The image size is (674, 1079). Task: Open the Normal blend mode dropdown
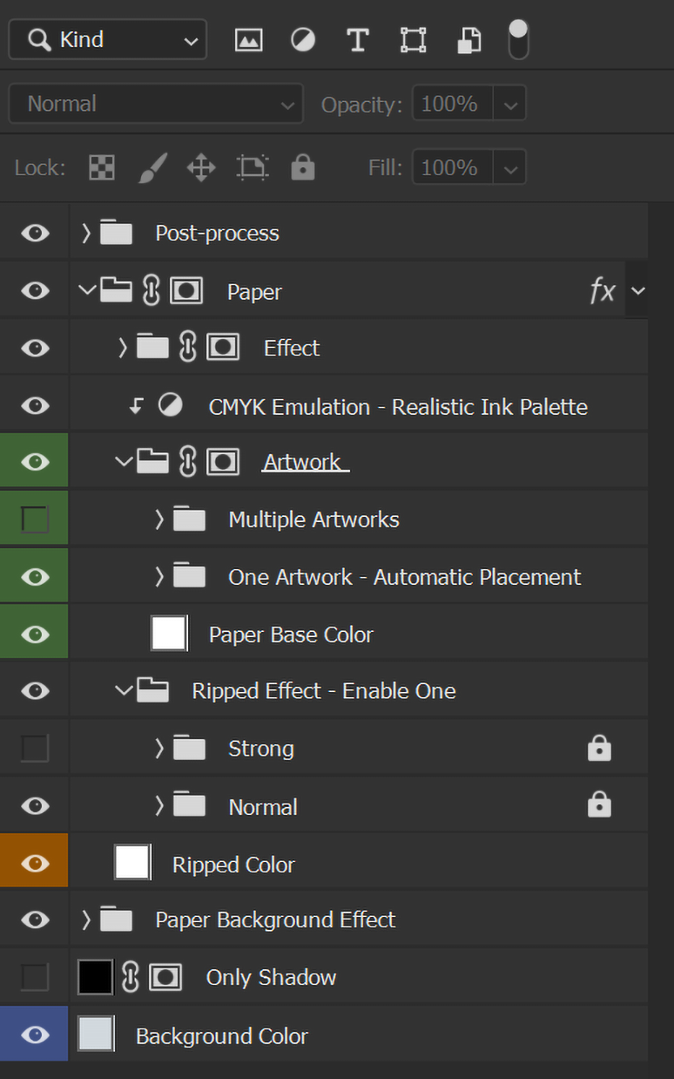[156, 104]
